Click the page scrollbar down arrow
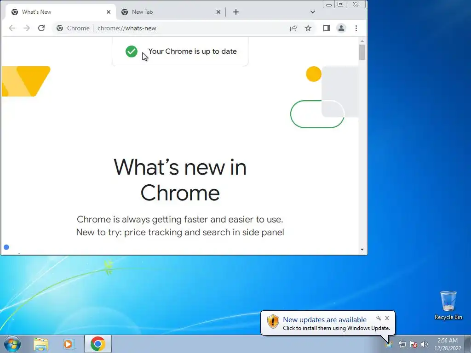The image size is (471, 353). 362,250
